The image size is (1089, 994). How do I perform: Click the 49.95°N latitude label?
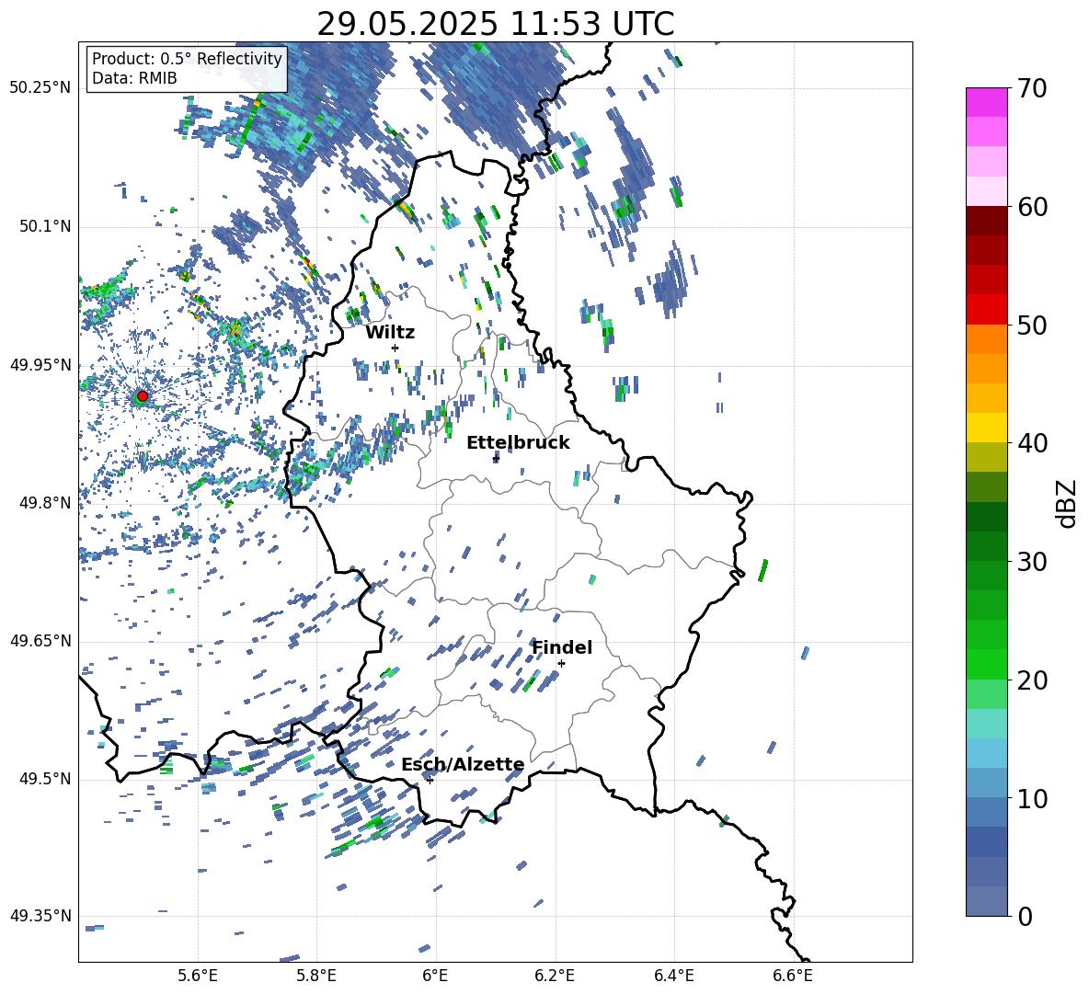click(40, 365)
